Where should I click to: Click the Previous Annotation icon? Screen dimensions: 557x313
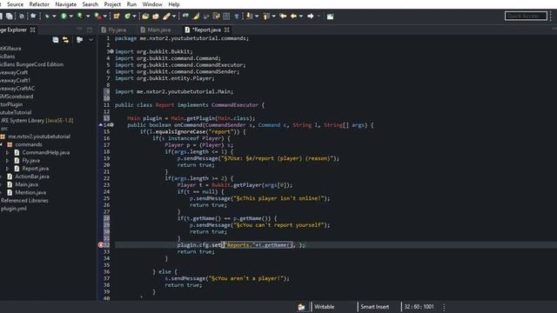(266, 17)
